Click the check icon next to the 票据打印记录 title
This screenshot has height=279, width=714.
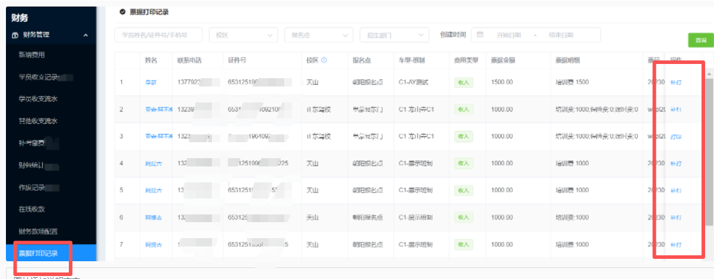(x=122, y=12)
